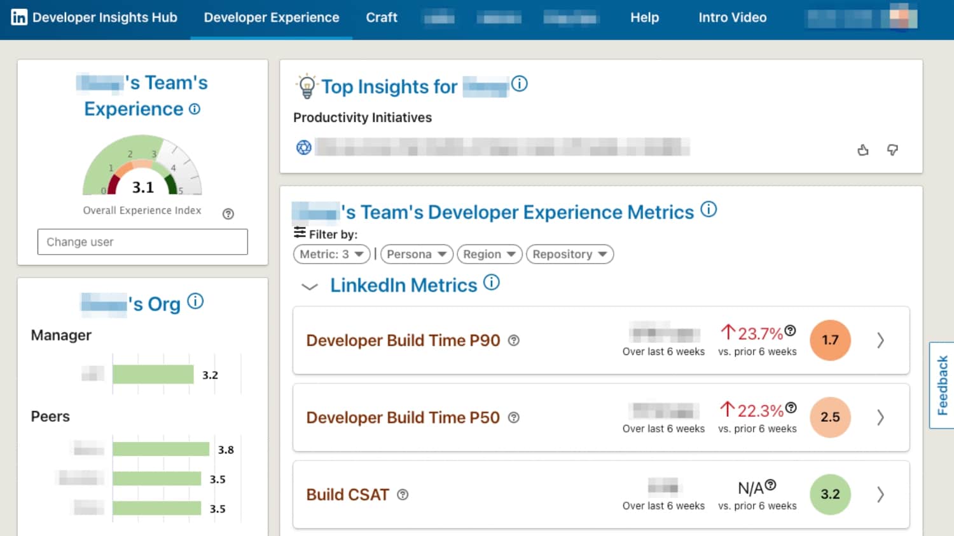Expand Build CSAT details chevron
The height and width of the screenshot is (536, 954).
pyautogui.click(x=880, y=495)
